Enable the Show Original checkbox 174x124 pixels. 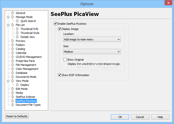65,60
